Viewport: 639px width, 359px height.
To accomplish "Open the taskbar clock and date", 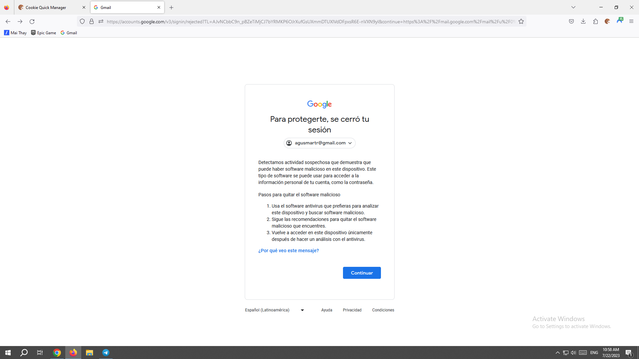I will coord(611,353).
